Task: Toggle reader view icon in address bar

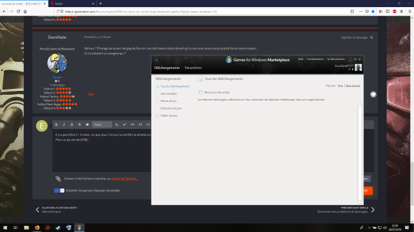Action: click(352, 12)
